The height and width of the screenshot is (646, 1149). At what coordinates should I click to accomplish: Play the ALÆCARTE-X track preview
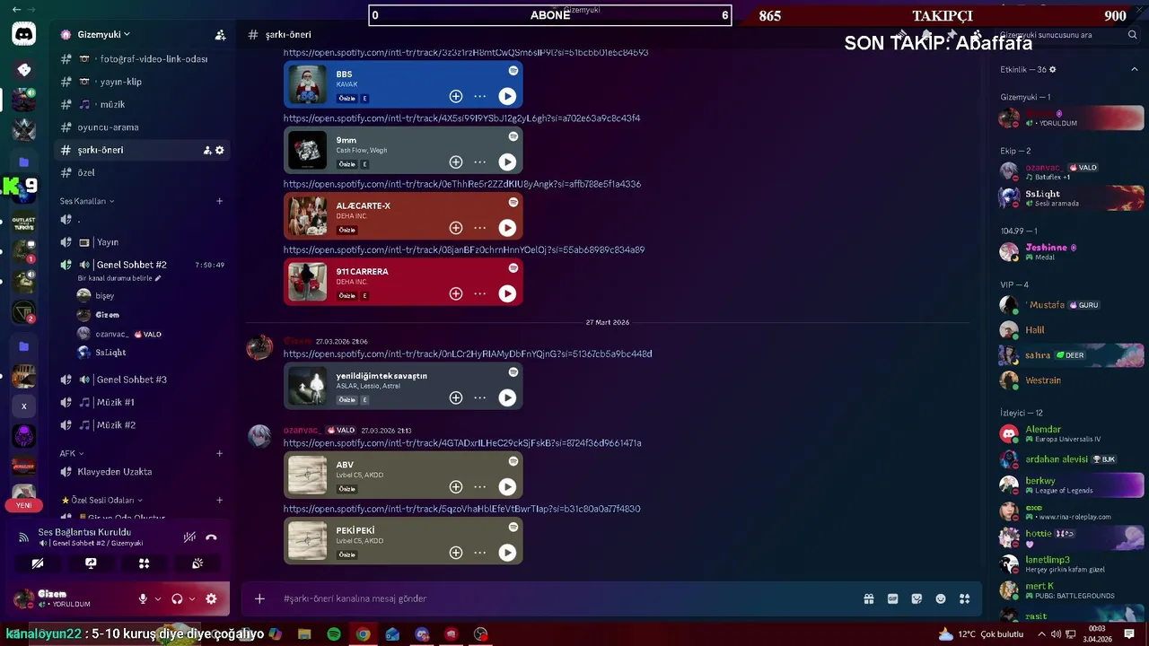coord(507,228)
